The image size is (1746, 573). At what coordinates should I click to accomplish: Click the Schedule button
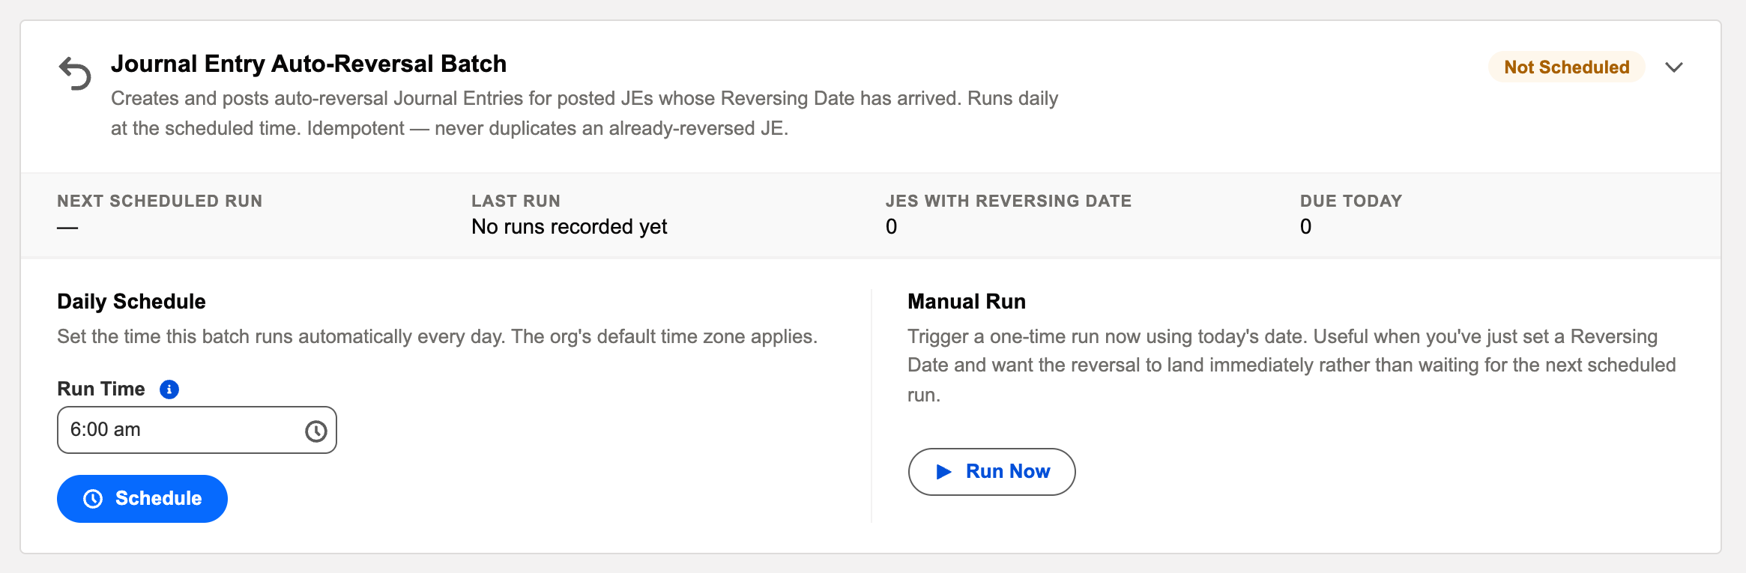142,499
